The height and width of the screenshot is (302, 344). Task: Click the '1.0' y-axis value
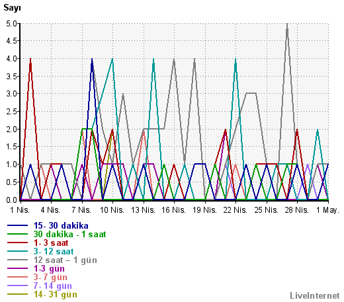[12, 165]
